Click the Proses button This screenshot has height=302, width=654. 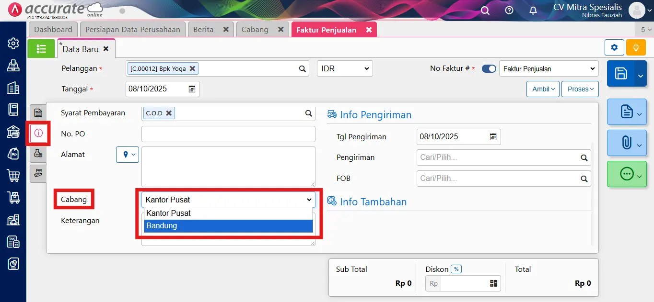coord(580,89)
